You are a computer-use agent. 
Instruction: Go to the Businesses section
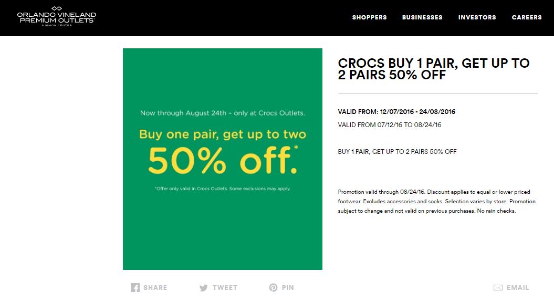[422, 17]
